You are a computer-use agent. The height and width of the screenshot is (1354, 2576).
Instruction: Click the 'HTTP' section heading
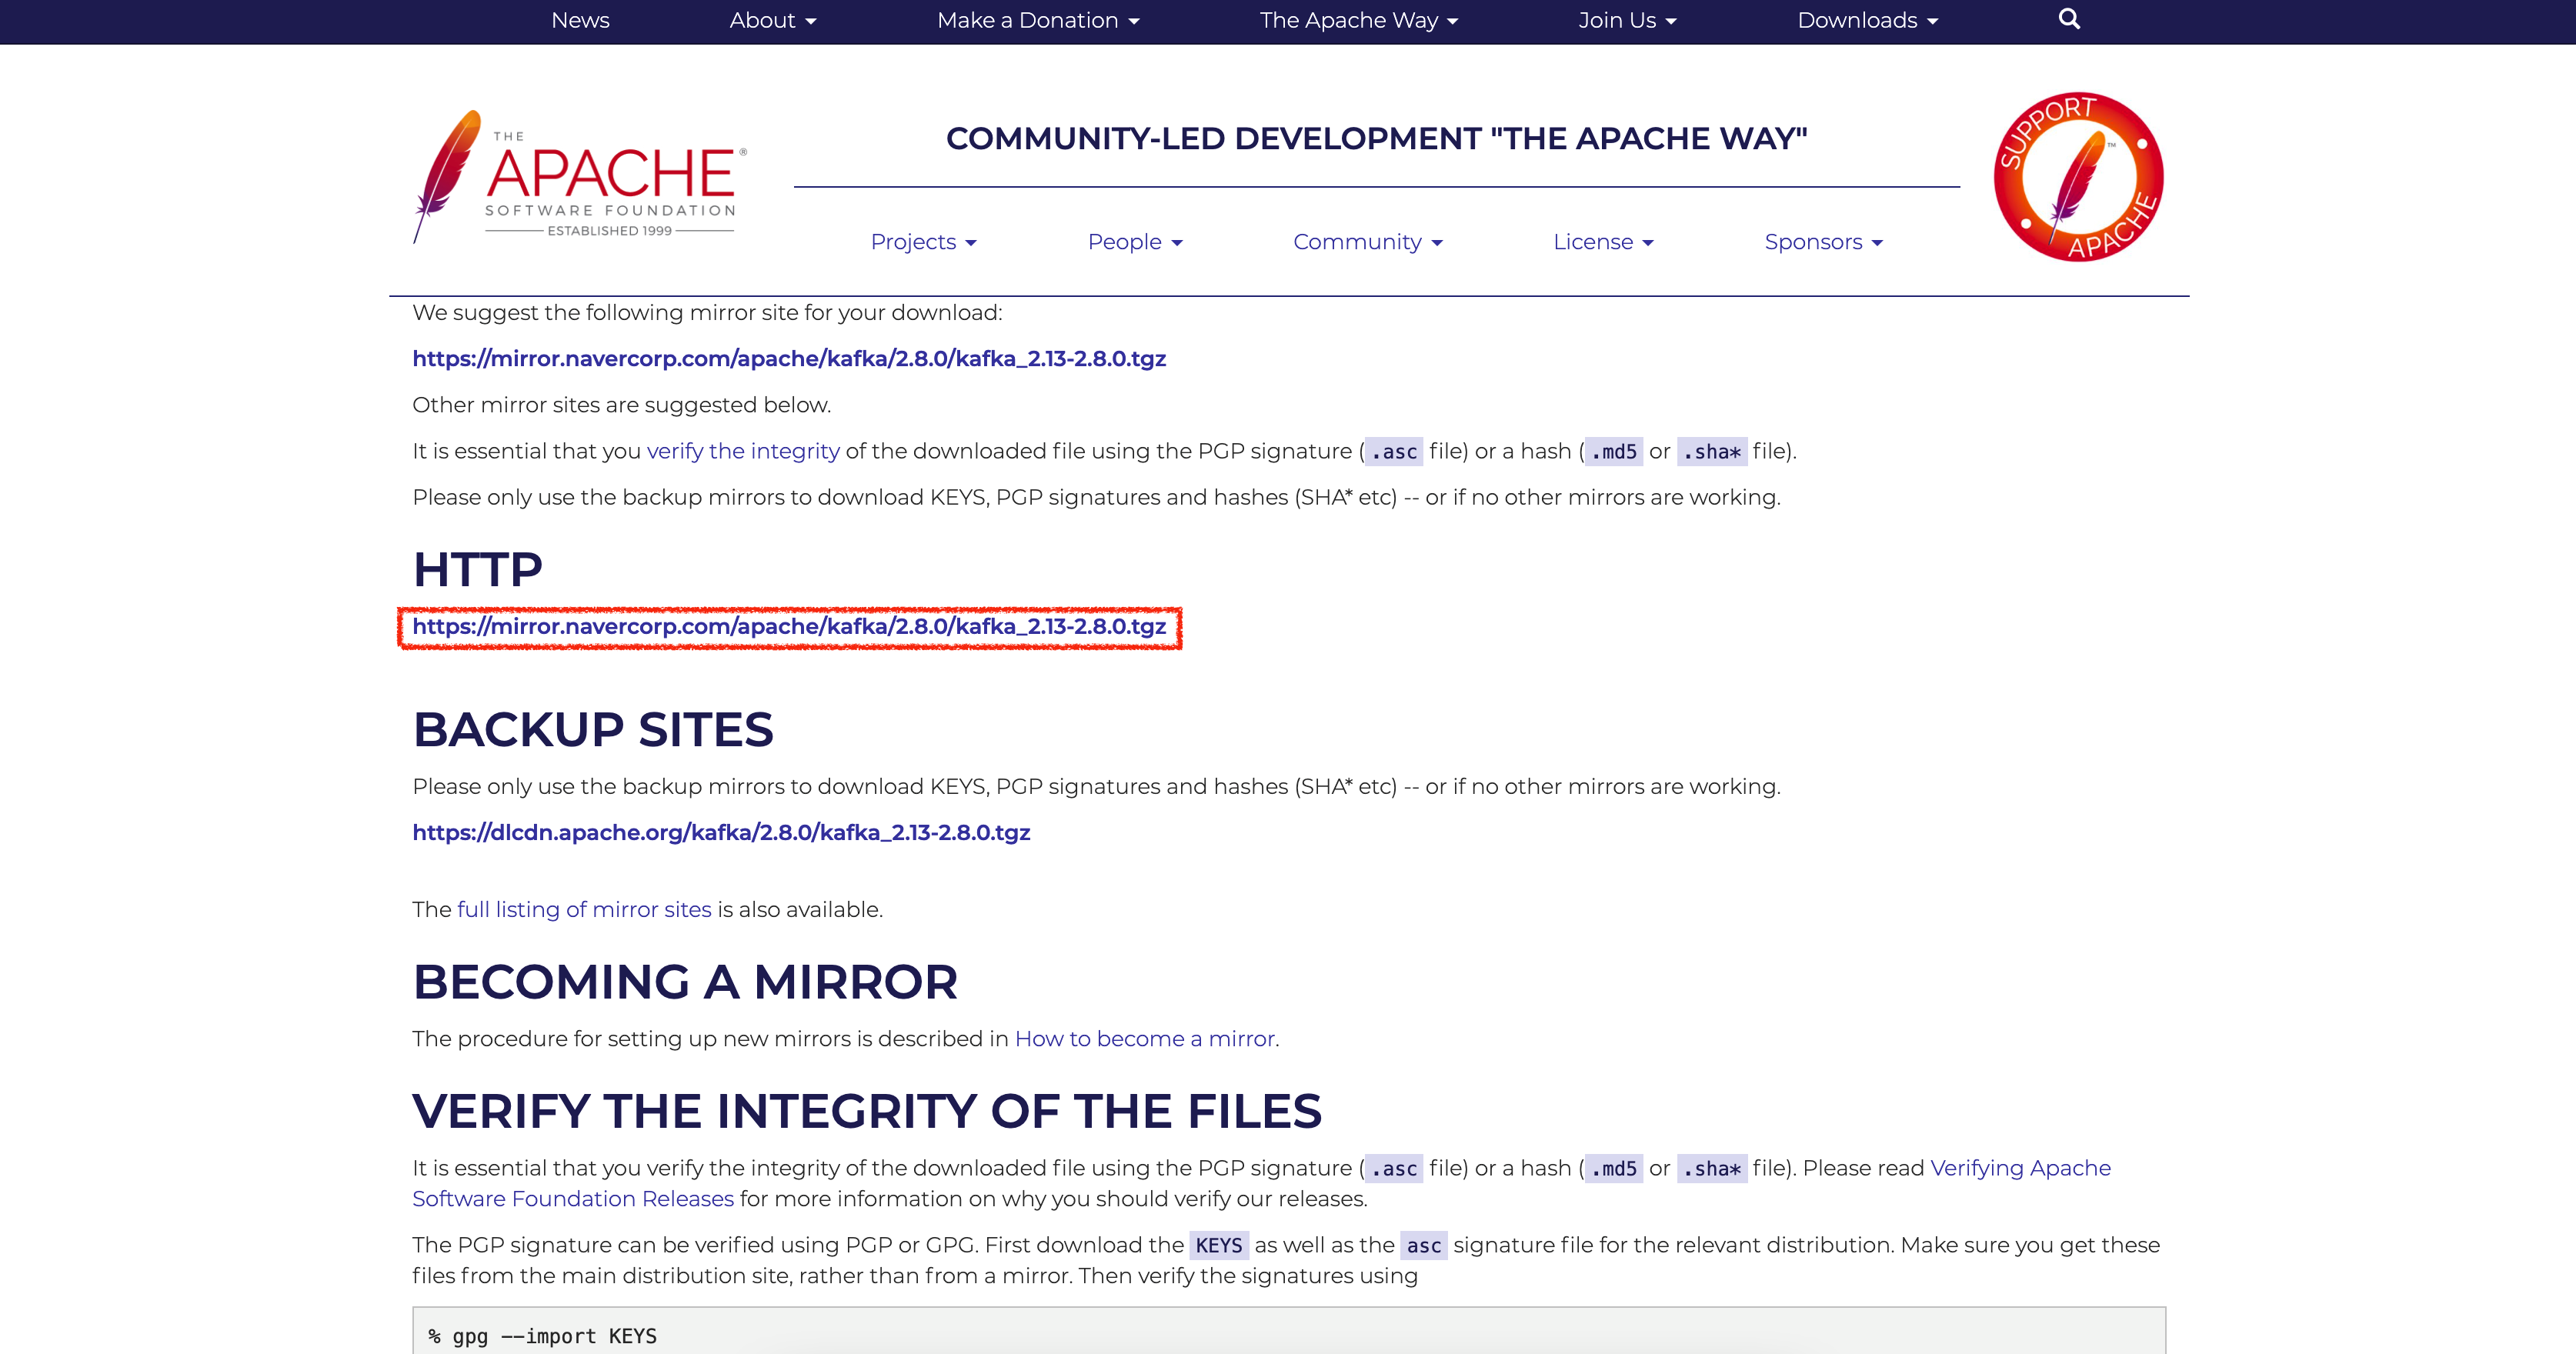coord(477,569)
